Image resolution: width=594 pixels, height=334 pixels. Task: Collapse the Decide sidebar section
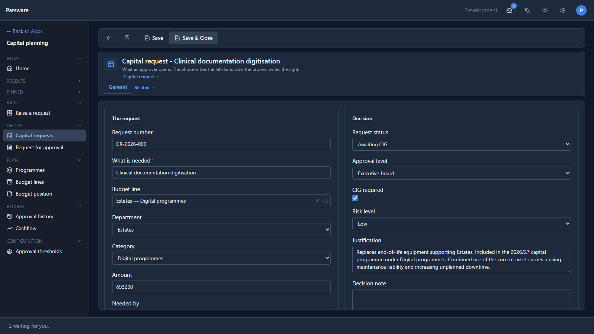[x=44, y=125]
